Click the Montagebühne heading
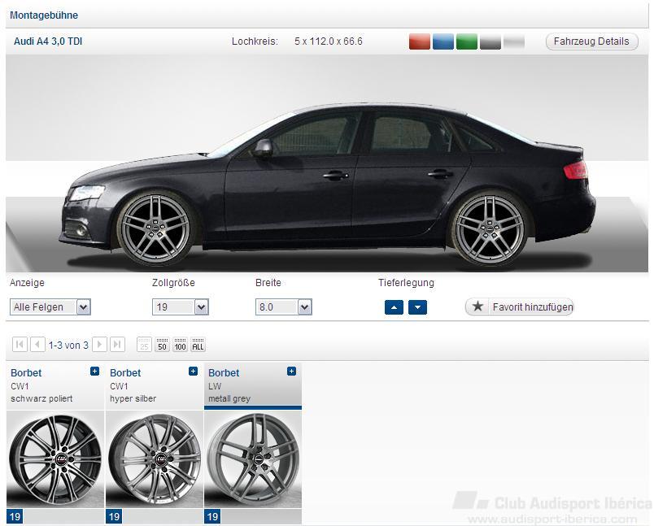654x526 pixels. click(x=44, y=15)
